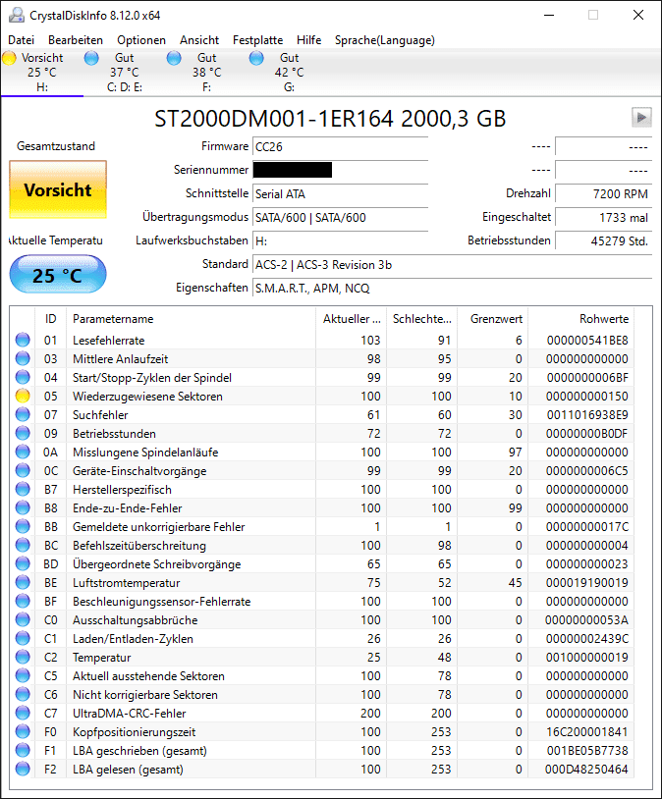Select the blue status icon for drive C: D: E:
662x799 pixels.
91,58
